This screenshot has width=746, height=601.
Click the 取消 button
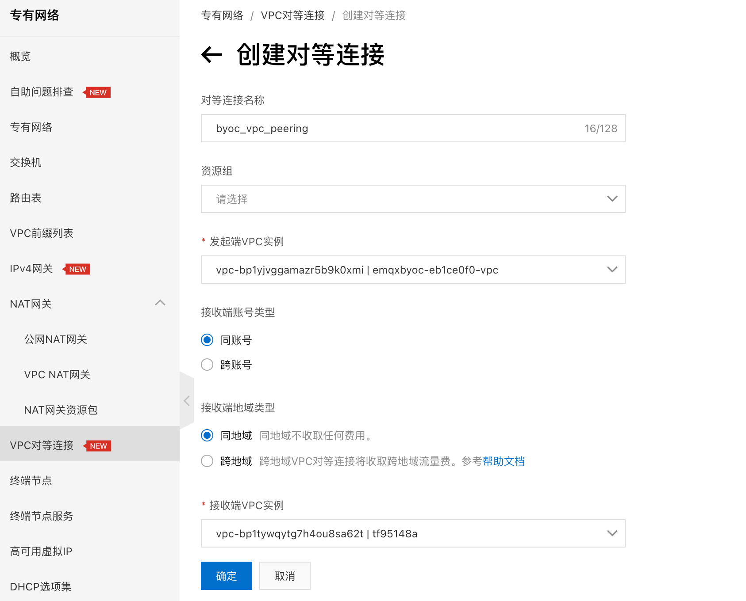(x=285, y=576)
